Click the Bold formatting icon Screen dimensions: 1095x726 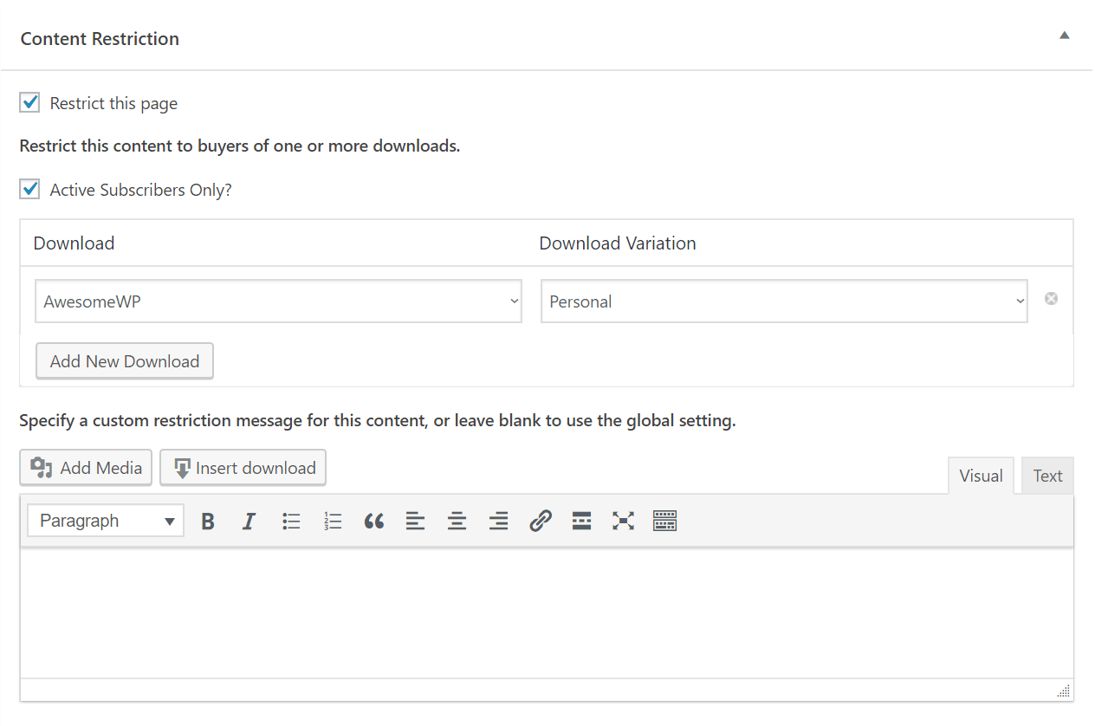[x=208, y=521]
